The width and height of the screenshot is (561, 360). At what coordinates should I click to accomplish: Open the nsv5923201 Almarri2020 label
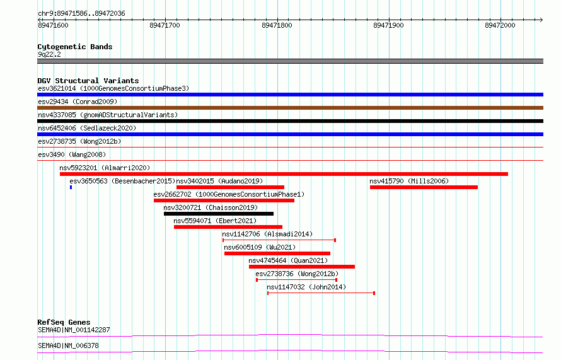105,168
